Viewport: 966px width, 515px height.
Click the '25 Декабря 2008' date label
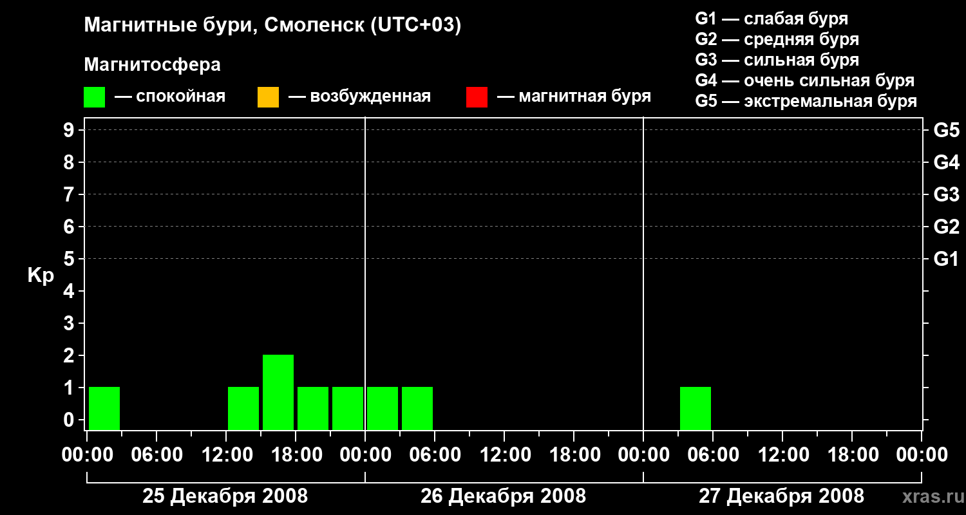225,496
